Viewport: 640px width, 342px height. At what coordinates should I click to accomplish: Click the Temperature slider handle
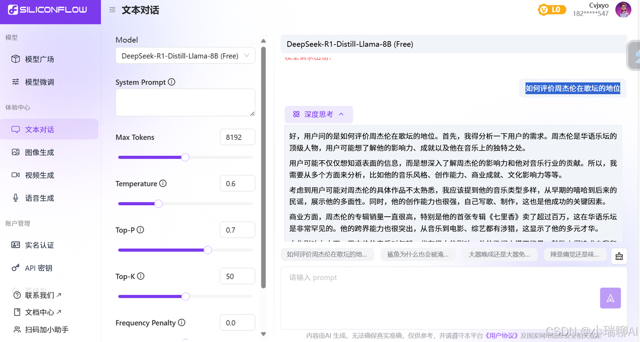click(x=158, y=204)
